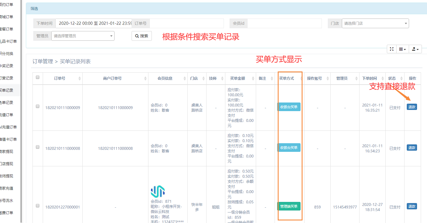Go to 免单记录 in the sidebar

(x=7, y=103)
